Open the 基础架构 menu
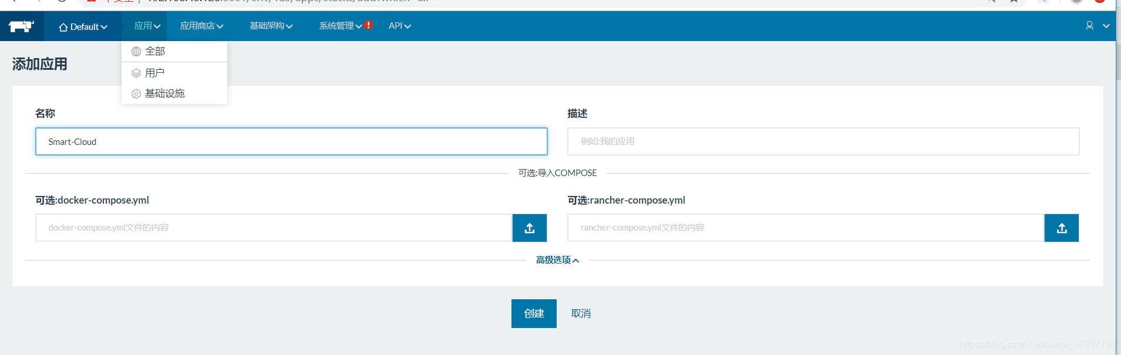Viewport: 1121px width, 355px height. pyautogui.click(x=271, y=26)
